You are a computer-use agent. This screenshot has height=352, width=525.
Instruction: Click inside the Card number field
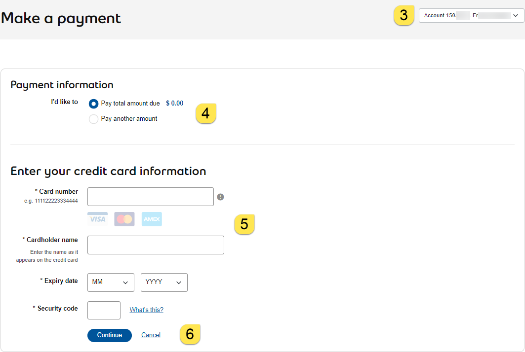(x=150, y=196)
